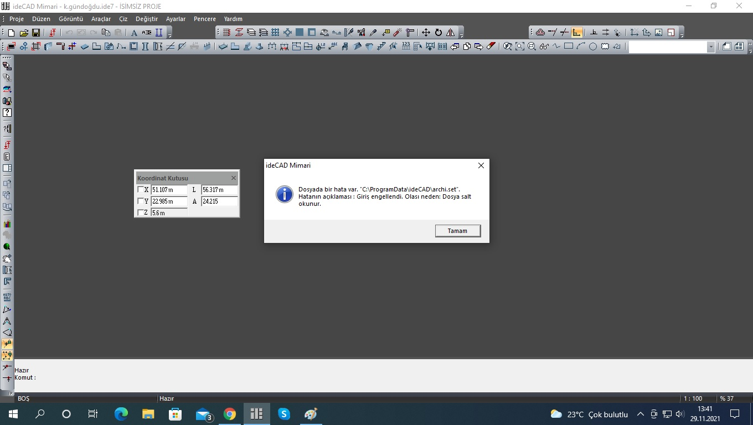Click the image/picture insert icon
This screenshot has height=425, width=753.
tap(658, 33)
